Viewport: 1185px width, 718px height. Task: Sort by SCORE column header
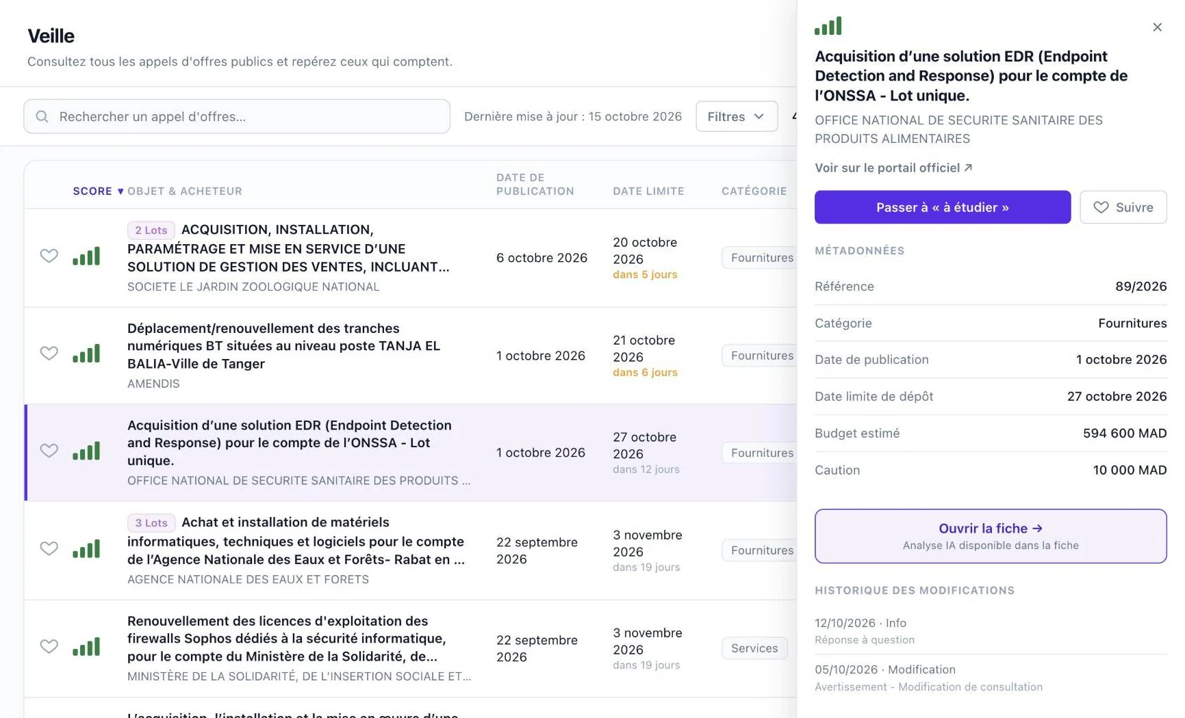[98, 191]
